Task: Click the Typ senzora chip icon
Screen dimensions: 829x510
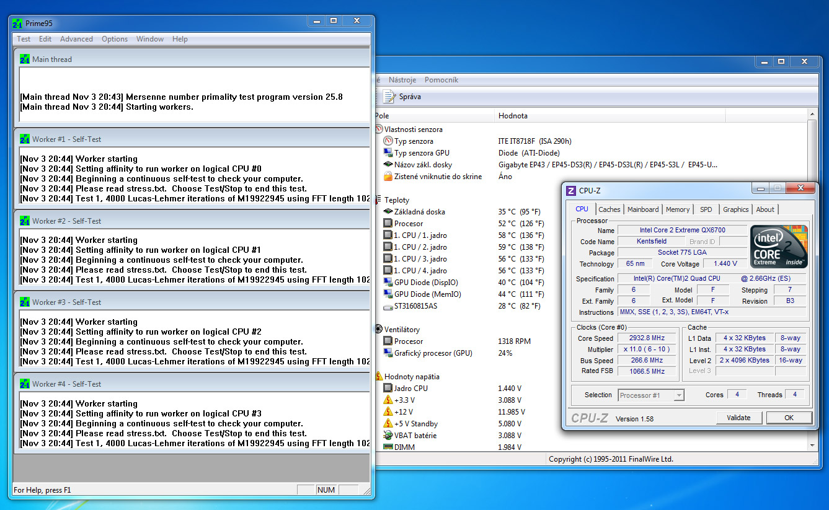Action: click(388, 141)
